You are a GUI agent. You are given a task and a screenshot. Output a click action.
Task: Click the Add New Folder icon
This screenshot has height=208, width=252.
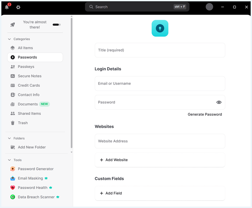[13, 147]
